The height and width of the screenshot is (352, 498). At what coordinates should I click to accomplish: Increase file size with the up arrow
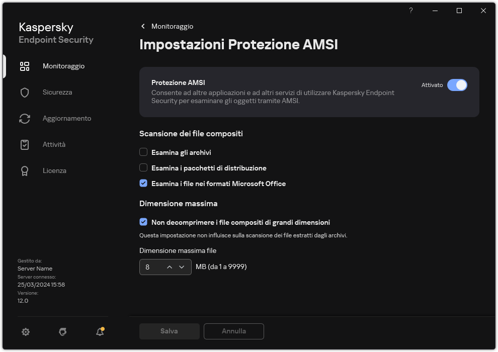[x=169, y=267]
